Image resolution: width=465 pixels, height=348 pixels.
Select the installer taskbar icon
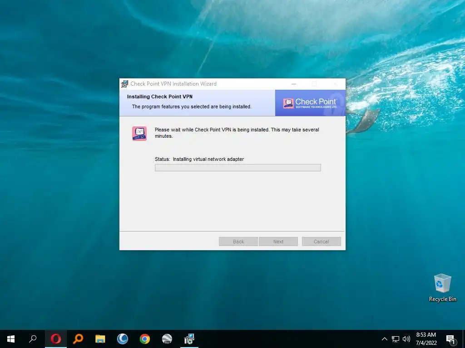coord(189,339)
